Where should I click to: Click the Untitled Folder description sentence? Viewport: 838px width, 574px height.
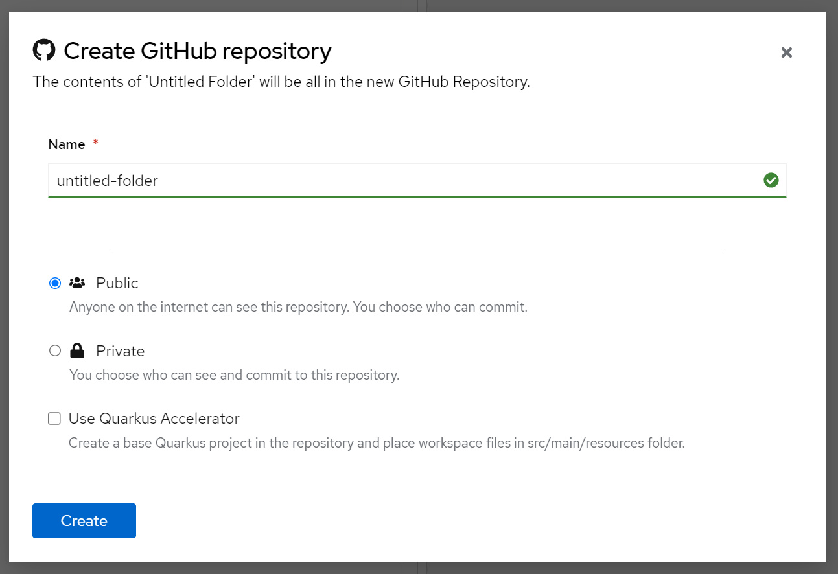tap(281, 82)
